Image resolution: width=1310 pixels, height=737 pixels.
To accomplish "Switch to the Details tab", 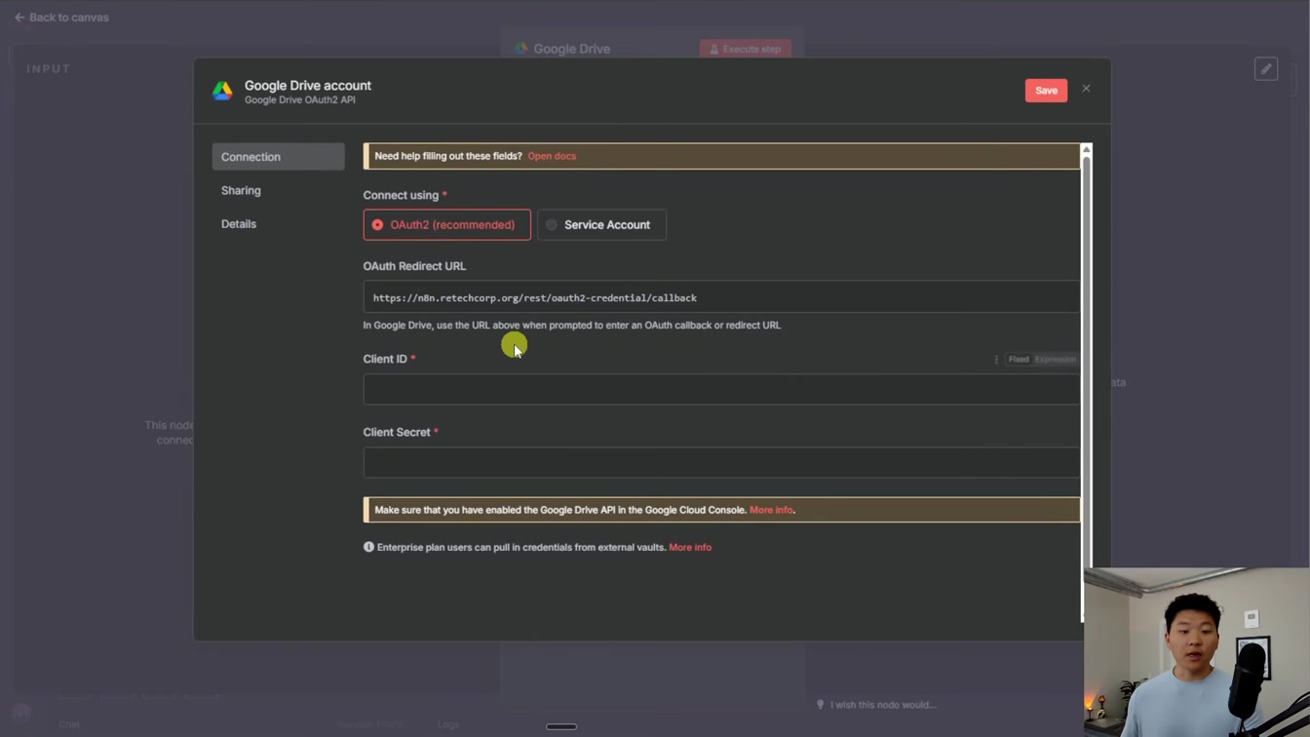I will click(x=239, y=224).
